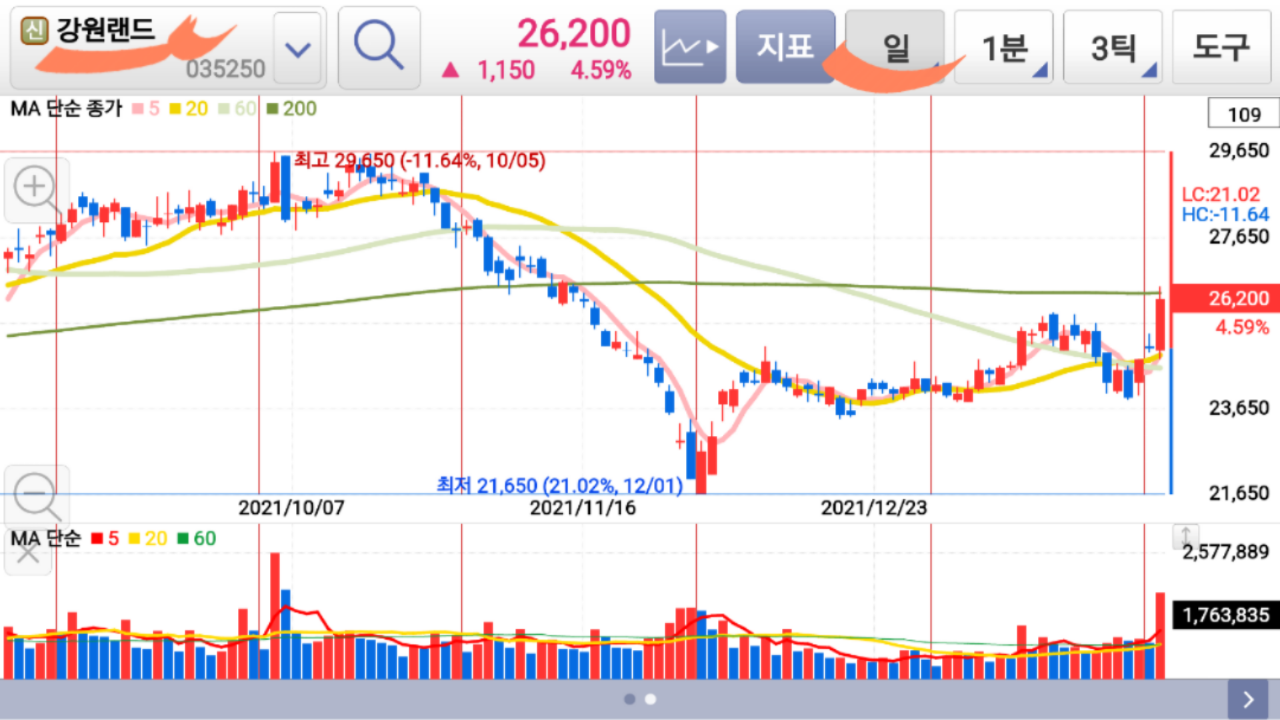The image size is (1280, 720).
Task: Click the MA 60 light green price legend
Action: coord(237,109)
